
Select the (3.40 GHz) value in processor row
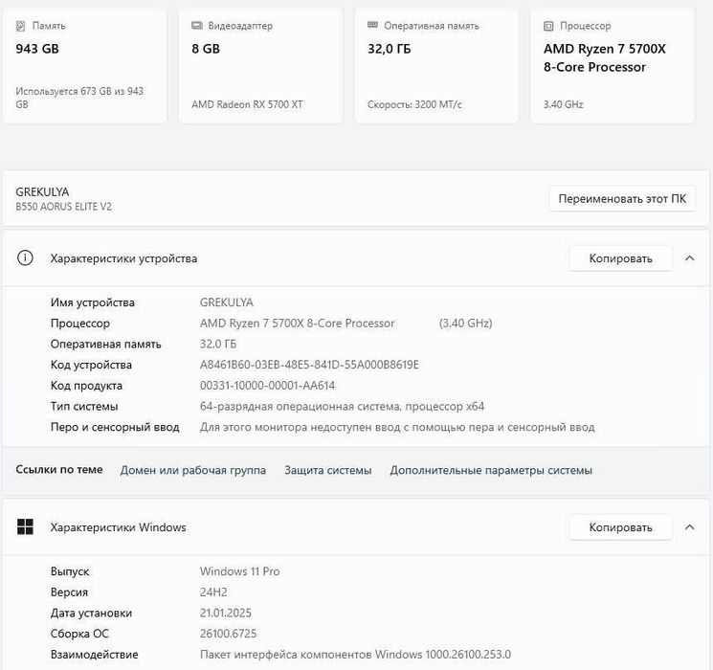coord(466,324)
